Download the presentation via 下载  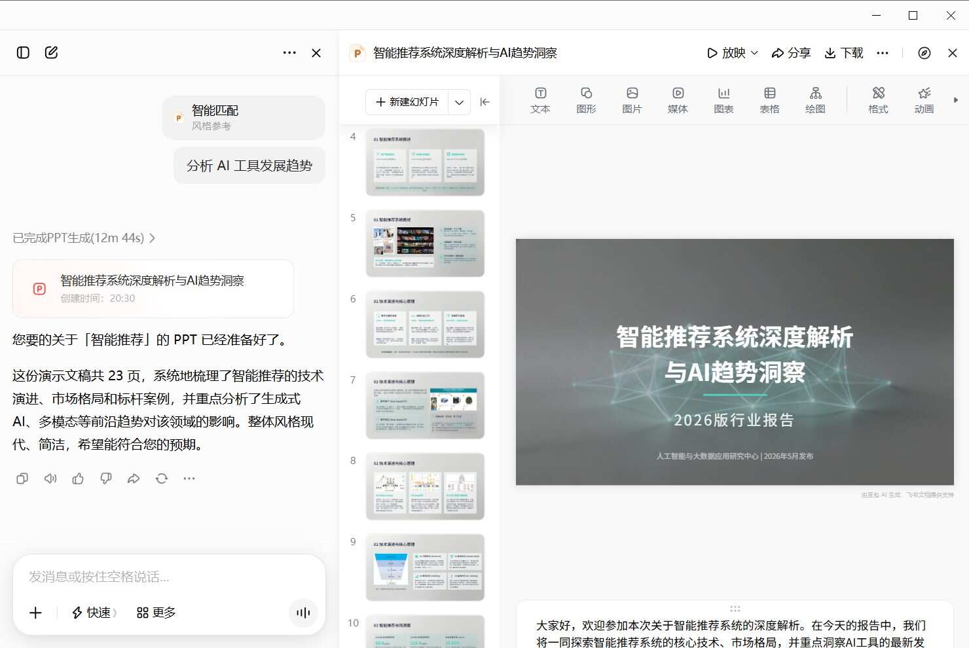[844, 53]
